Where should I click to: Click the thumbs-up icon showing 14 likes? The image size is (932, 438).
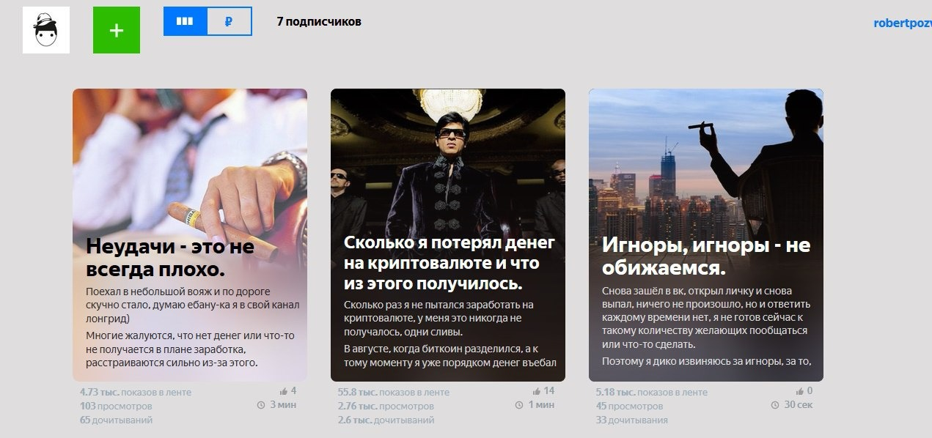point(537,391)
